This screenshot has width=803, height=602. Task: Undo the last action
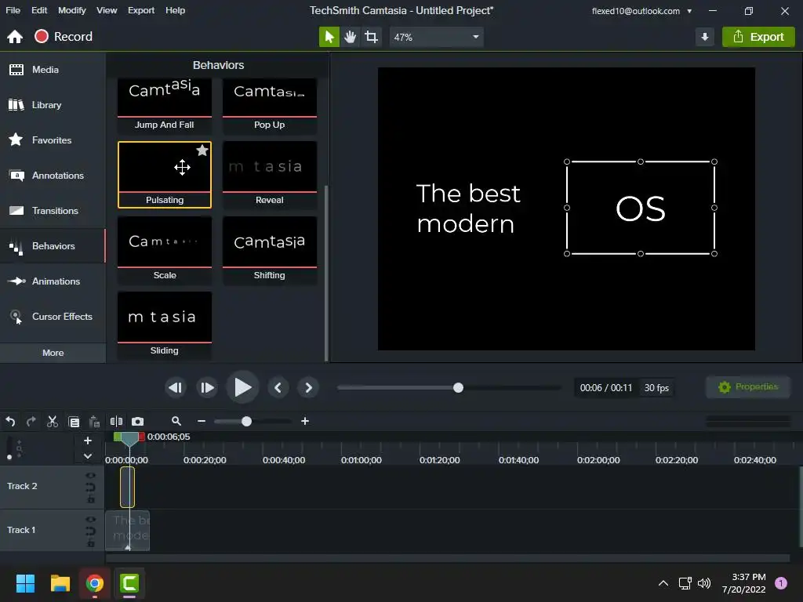[x=11, y=421]
